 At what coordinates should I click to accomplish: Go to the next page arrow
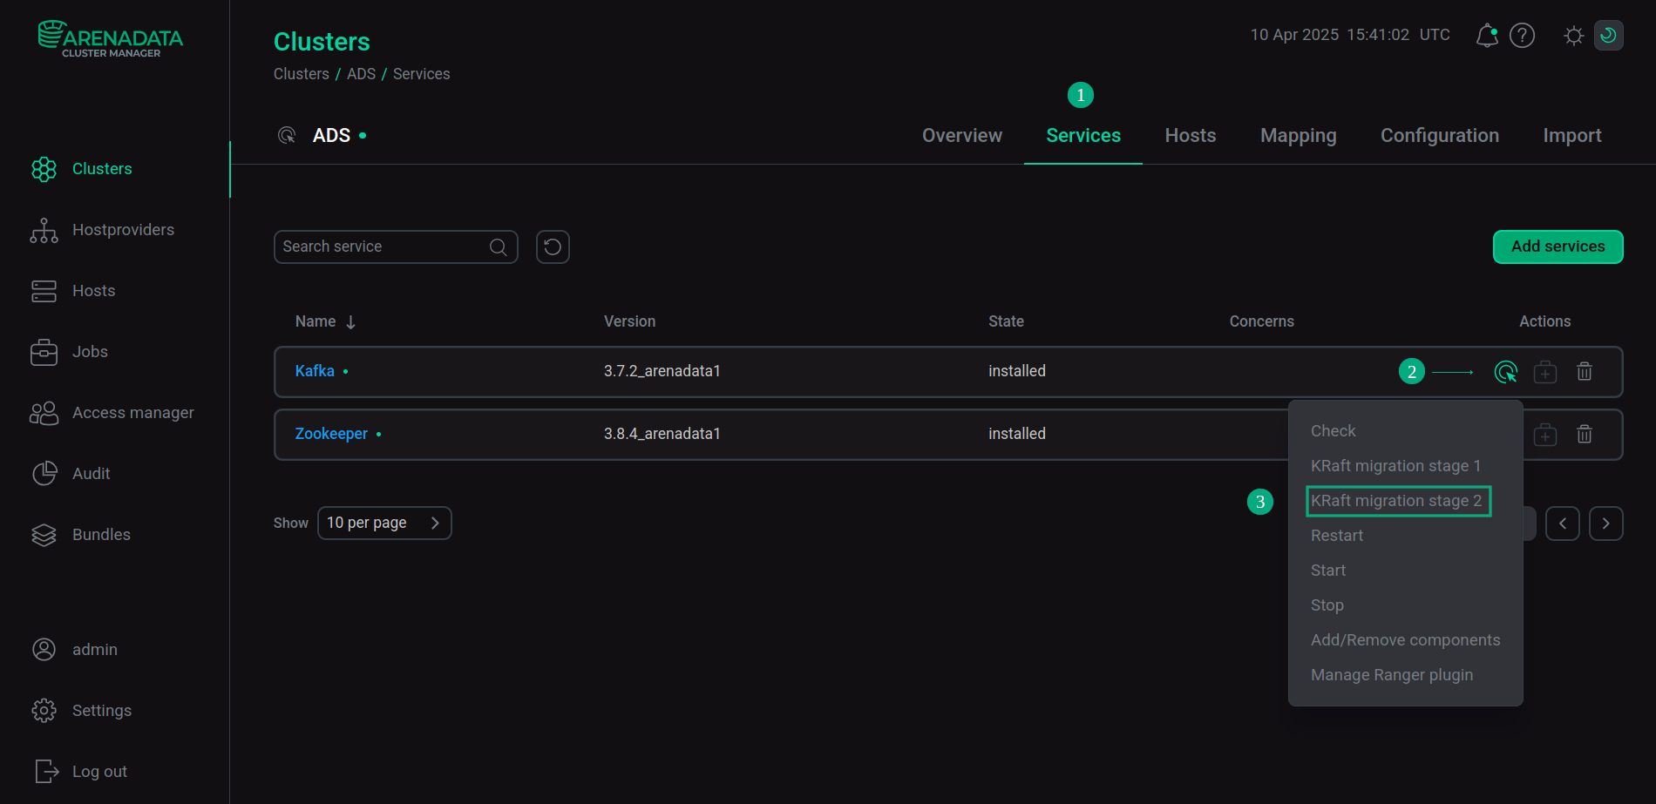pos(1606,524)
